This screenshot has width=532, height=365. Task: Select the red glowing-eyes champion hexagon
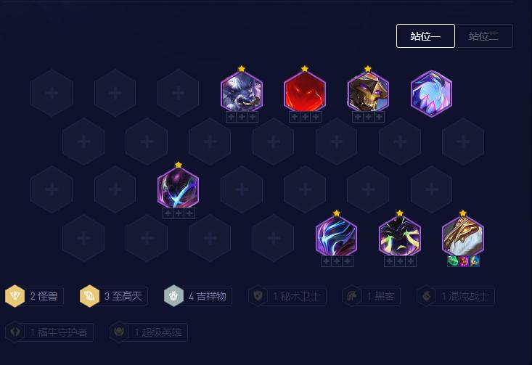(305, 92)
